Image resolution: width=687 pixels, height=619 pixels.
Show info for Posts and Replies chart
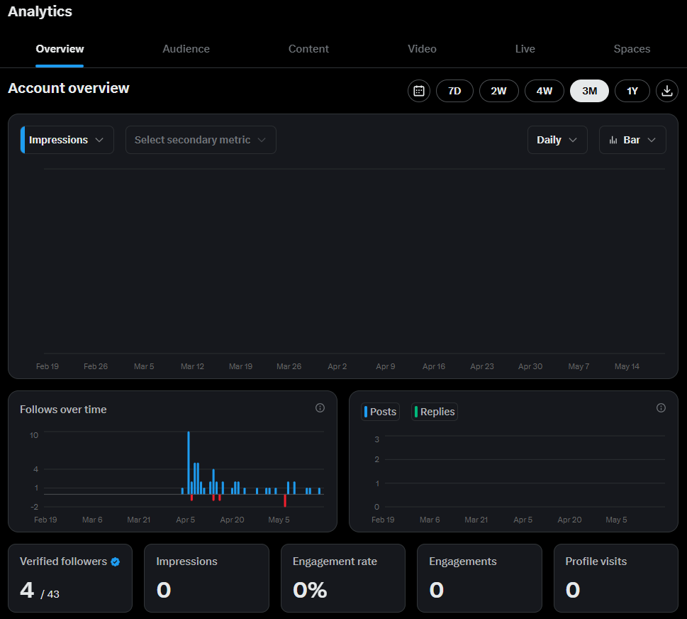point(661,408)
